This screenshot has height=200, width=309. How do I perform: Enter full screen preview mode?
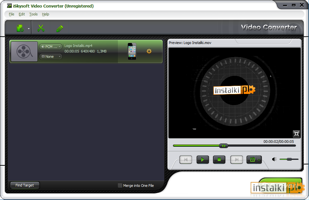[x=296, y=134]
